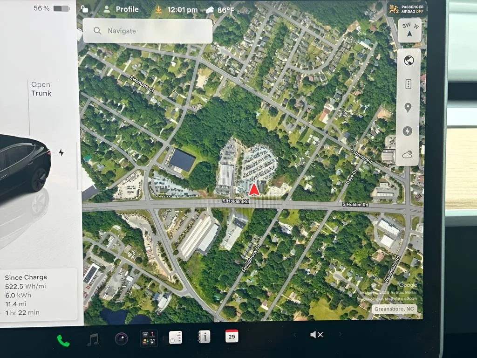The image size is (477, 358).
Task: Tap the 11.4 mi distance value
Action: point(16,304)
